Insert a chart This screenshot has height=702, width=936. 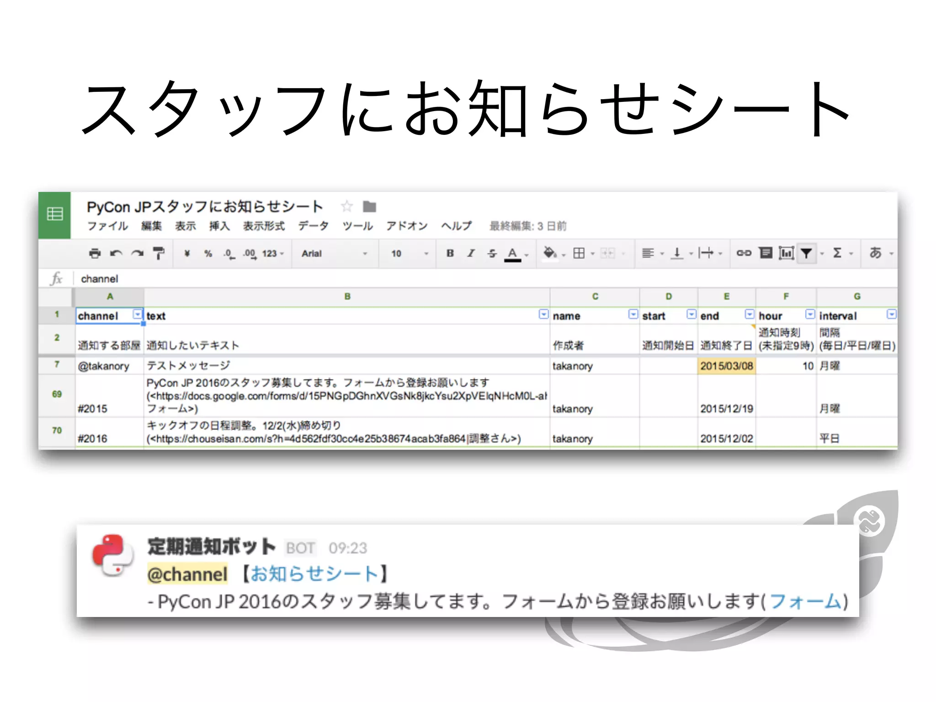pos(786,253)
